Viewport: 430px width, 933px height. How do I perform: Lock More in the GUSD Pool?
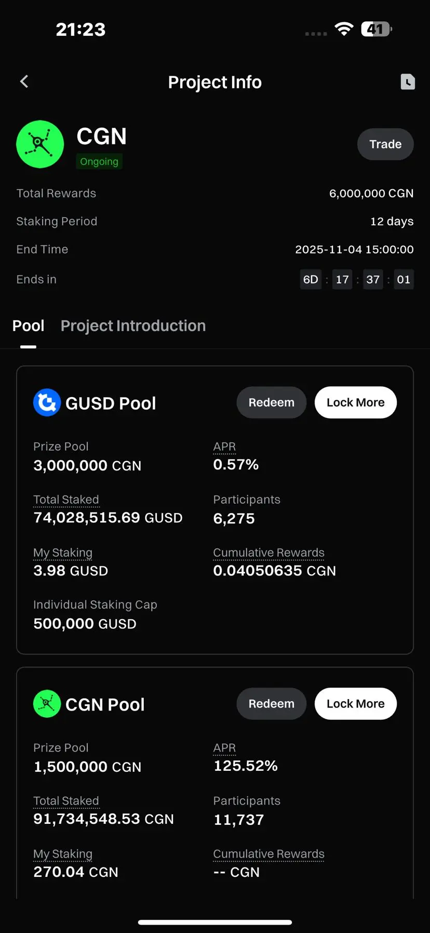pyautogui.click(x=355, y=402)
